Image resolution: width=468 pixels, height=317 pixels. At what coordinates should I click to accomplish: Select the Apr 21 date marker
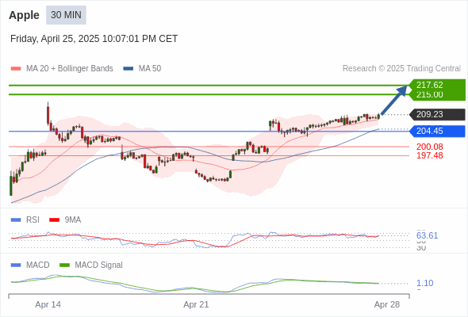point(196,304)
